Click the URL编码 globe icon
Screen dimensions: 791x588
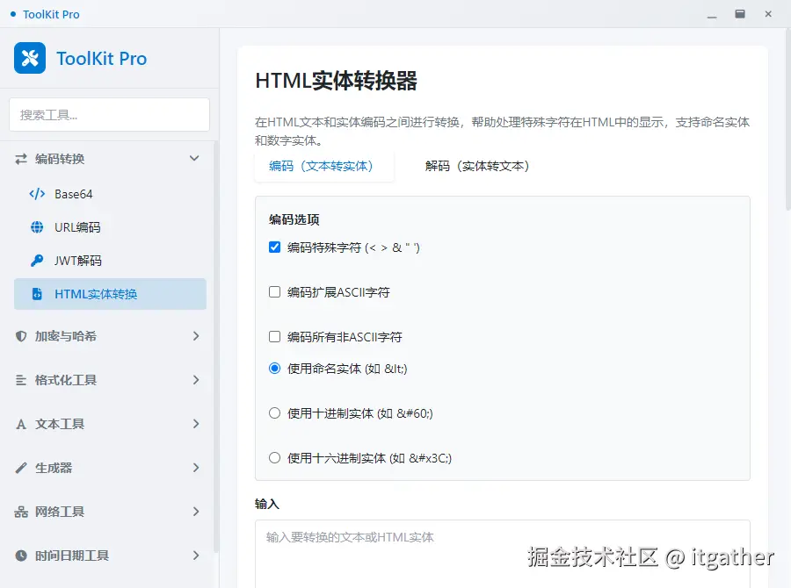point(37,227)
